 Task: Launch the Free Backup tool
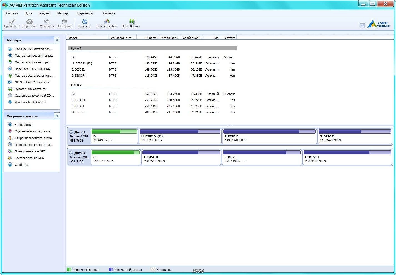[x=131, y=23]
